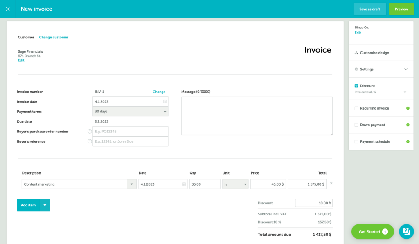Screen dimensions: 419x244
Task: Click help icon beside Buyer's reference
Action: point(90,141)
